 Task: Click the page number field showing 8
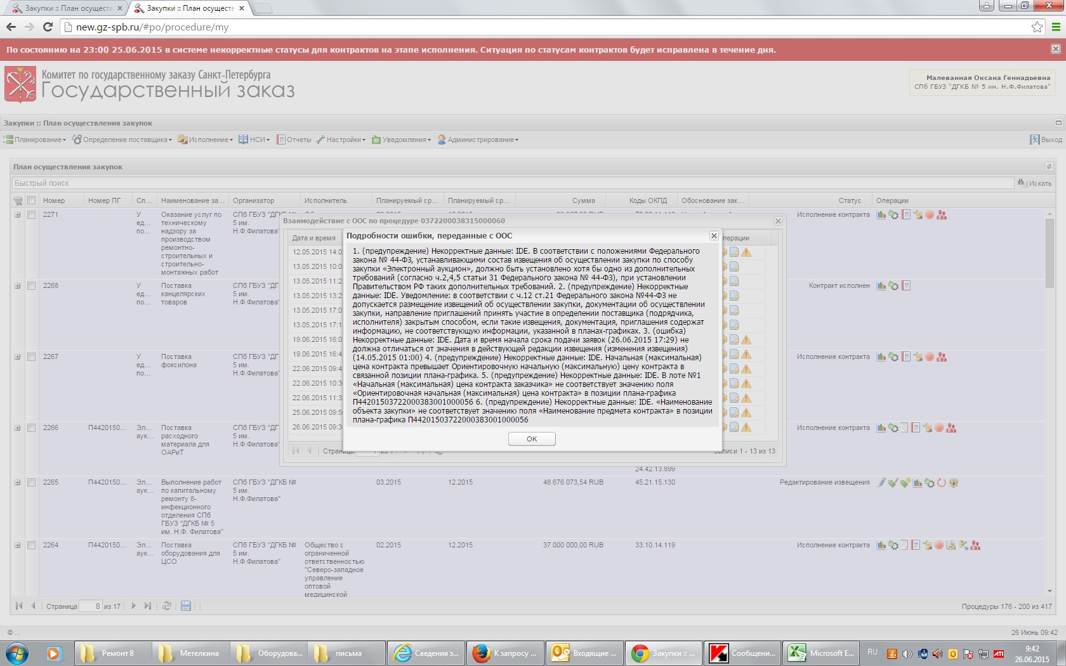coord(91,606)
